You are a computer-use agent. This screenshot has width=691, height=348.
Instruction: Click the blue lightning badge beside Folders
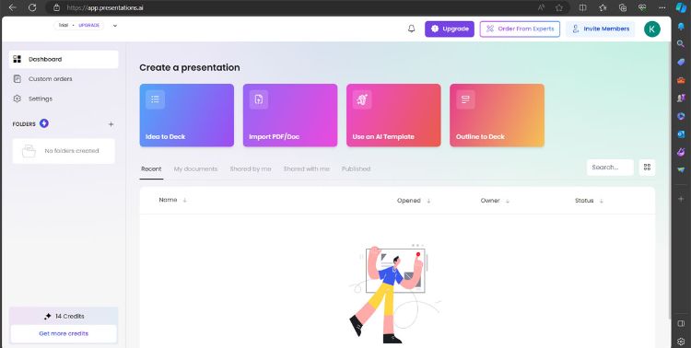point(43,123)
